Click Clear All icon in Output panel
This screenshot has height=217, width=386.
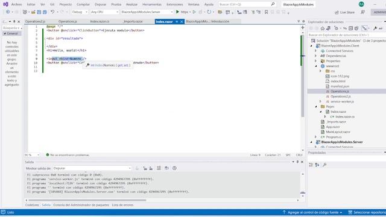[159, 168]
